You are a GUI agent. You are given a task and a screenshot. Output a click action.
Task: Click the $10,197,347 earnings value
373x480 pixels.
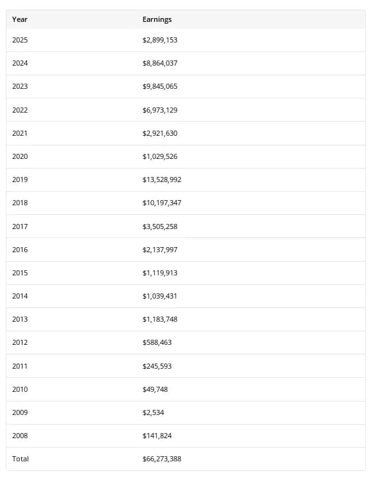point(162,203)
